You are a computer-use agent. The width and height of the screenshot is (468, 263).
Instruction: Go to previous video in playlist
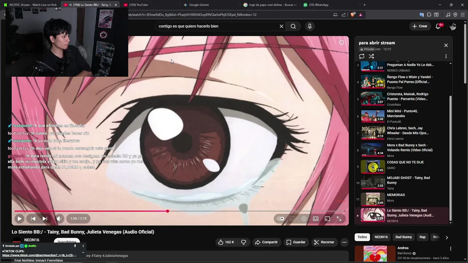[x=33, y=218]
